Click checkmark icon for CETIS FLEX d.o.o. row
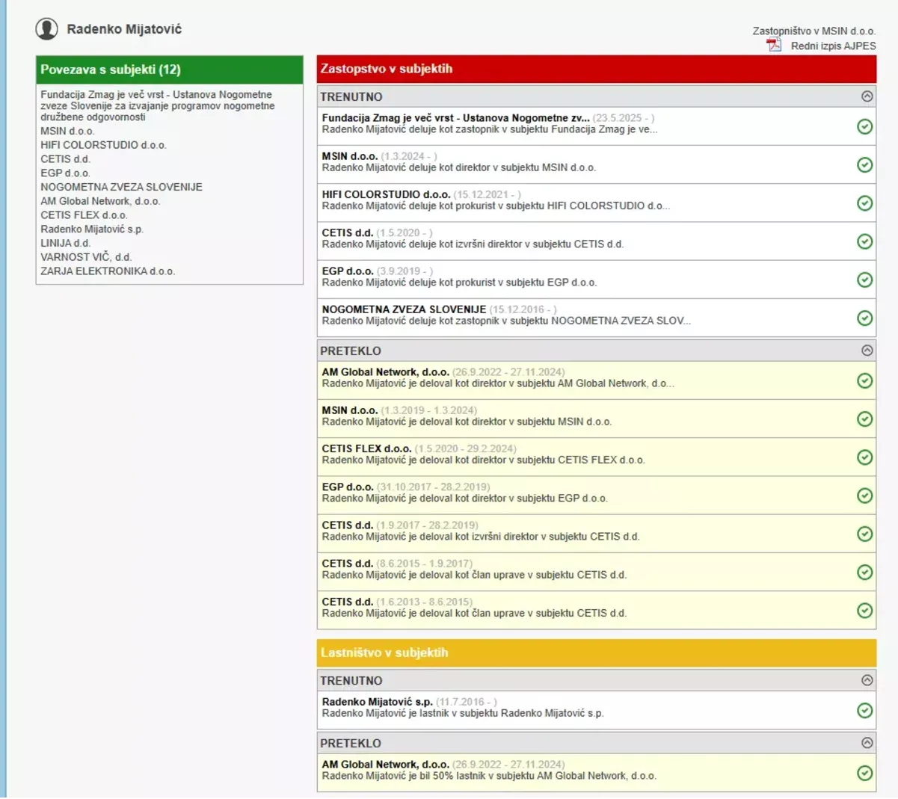 click(864, 457)
